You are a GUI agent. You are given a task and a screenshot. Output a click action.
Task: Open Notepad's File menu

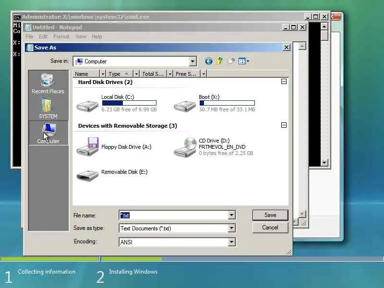click(x=29, y=36)
